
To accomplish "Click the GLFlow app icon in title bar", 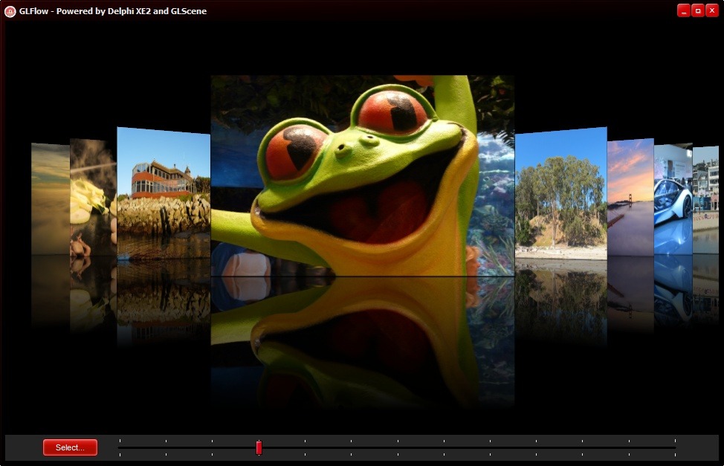I will [10, 11].
